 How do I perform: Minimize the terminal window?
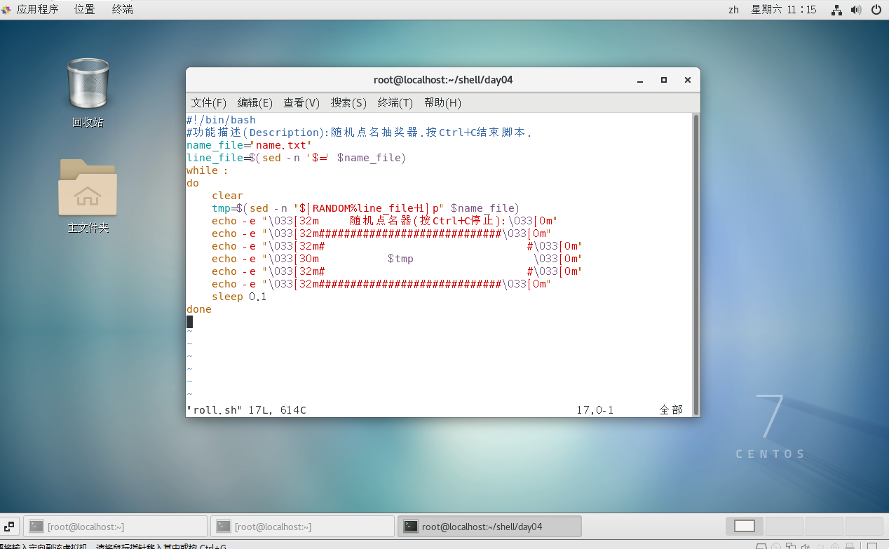[640, 80]
